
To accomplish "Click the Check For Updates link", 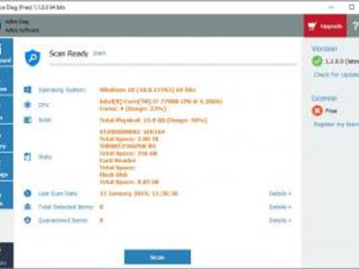I will 336,74.
